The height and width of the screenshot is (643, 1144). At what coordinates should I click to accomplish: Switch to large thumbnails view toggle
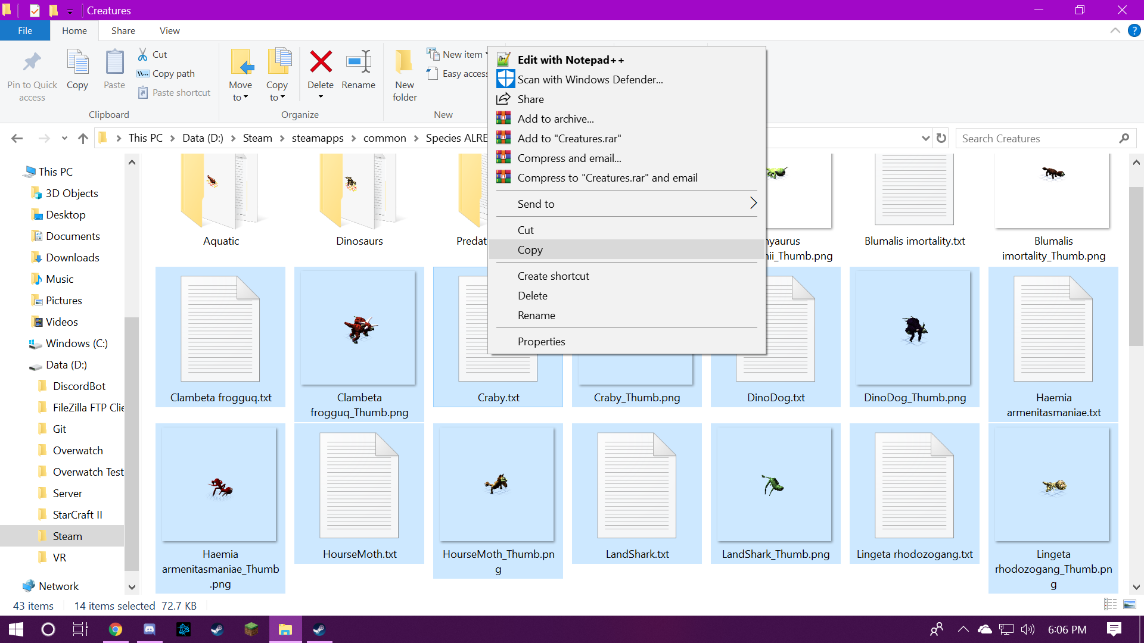tap(1130, 605)
